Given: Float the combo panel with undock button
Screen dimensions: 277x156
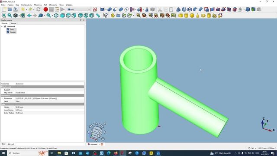Looking at the screenshot, I should 81,20.
